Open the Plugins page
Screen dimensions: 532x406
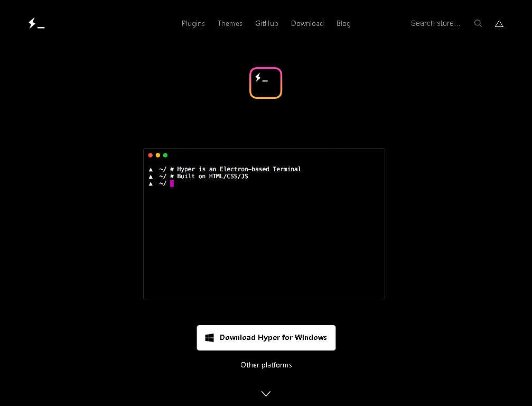pos(193,23)
